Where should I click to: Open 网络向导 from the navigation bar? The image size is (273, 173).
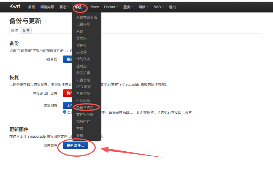pyautogui.click(x=47, y=7)
